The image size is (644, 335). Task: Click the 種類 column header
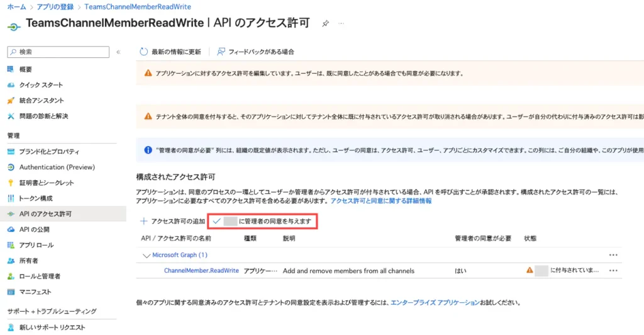[x=250, y=239]
